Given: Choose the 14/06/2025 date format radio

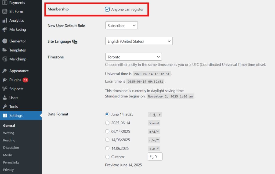Looking at the screenshot, I should coord(107,140).
